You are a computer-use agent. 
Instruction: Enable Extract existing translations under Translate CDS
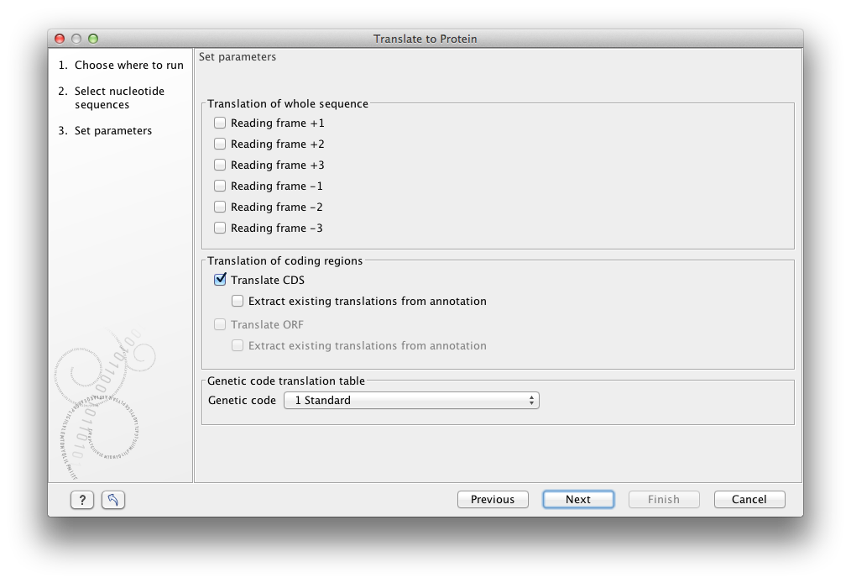coord(238,301)
